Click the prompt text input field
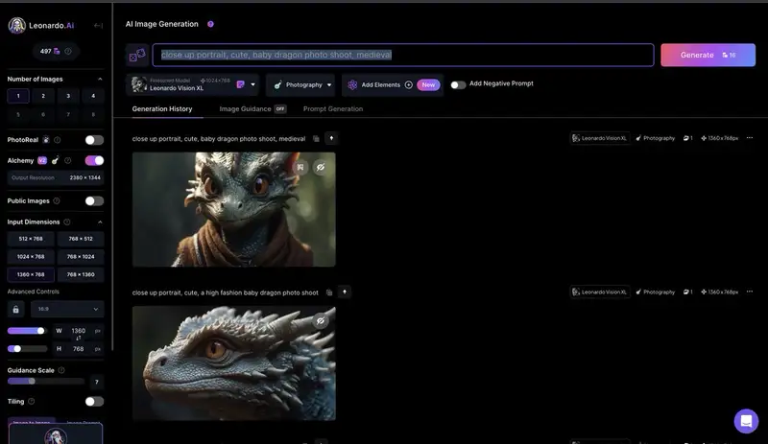The width and height of the screenshot is (768, 444). pyautogui.click(x=403, y=55)
